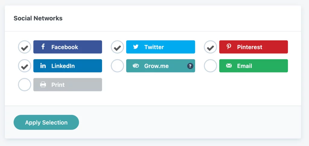This screenshot has width=309, height=146.
Task: Enable the Grow.me checkbox
Action: 117,66
